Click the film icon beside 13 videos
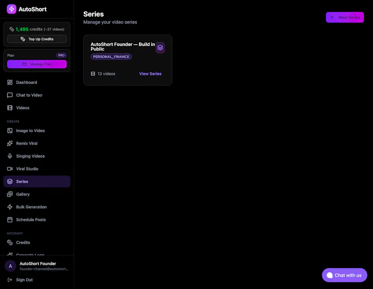Image resolution: width=373 pixels, height=289 pixels. [x=93, y=74]
